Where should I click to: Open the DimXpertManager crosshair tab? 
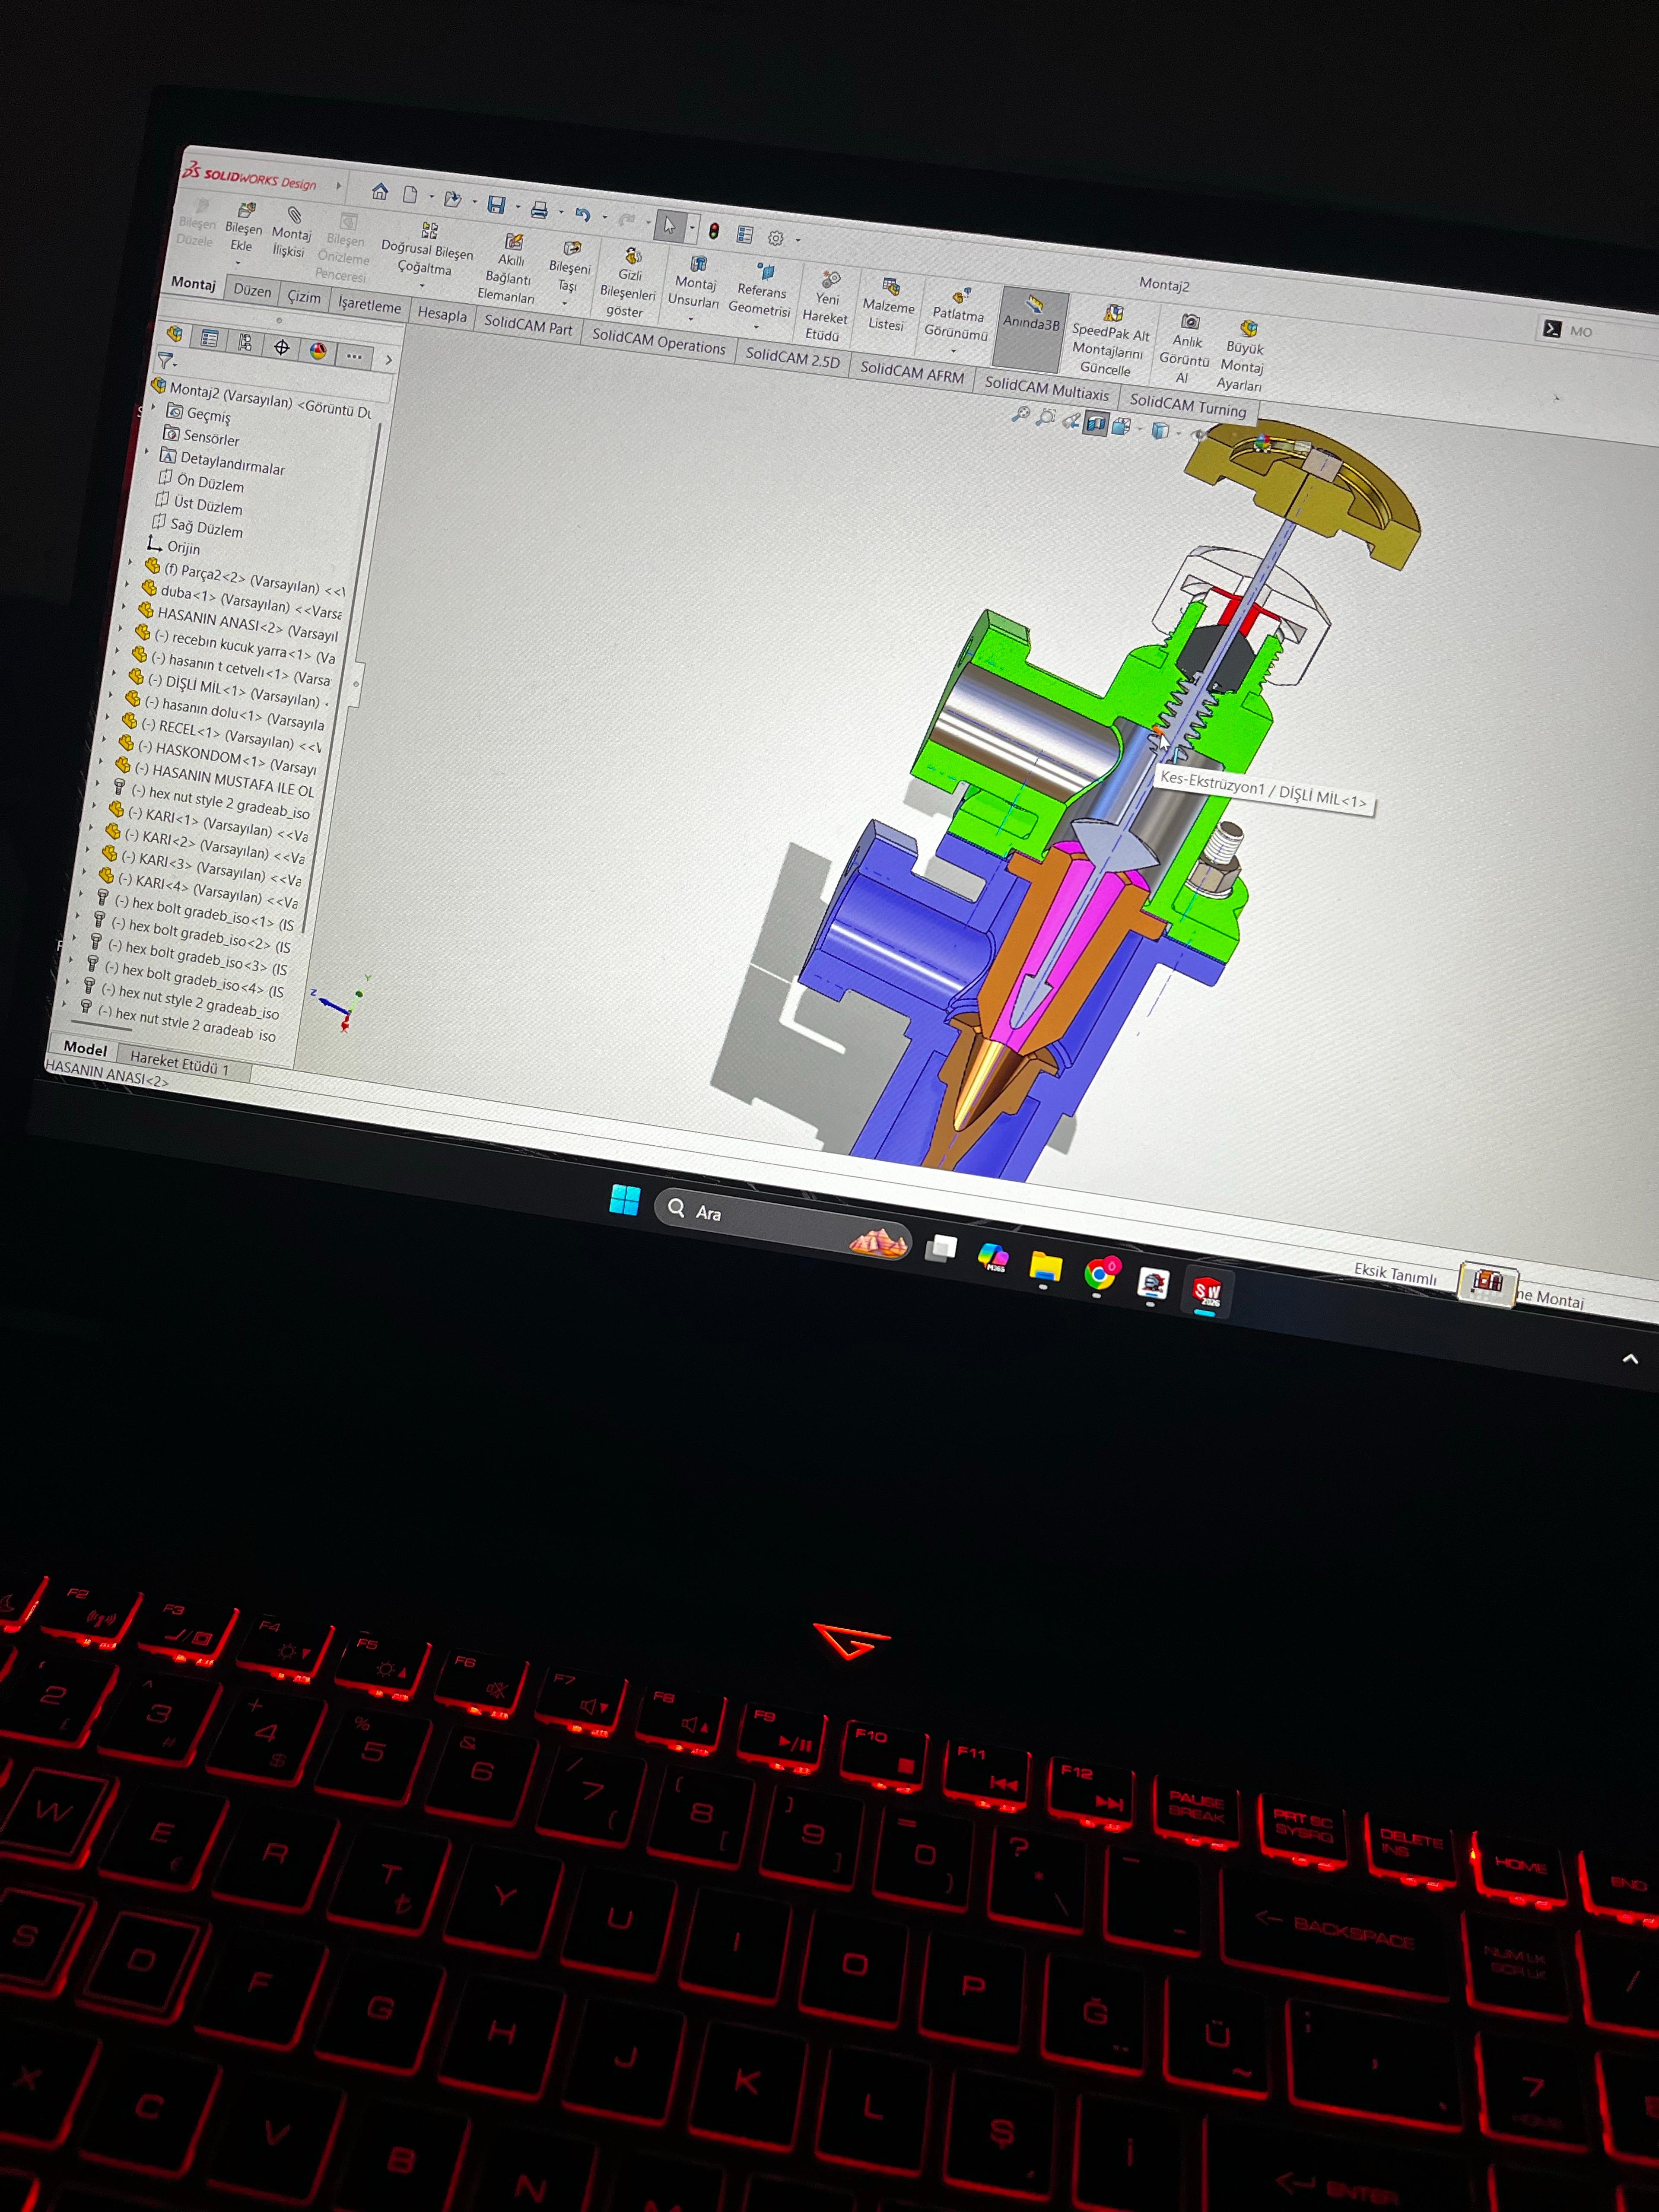pos(282,347)
